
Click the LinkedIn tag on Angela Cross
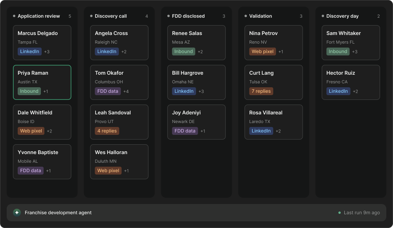coord(107,51)
